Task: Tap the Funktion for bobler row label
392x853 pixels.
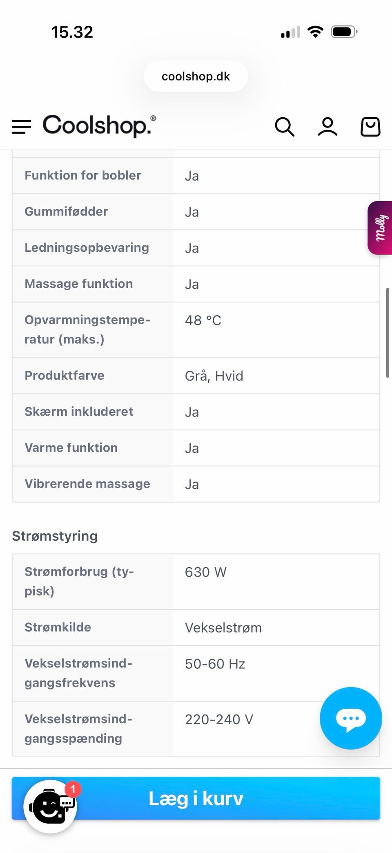Action: (x=83, y=175)
